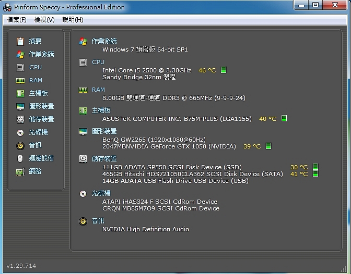The height and width of the screenshot is (274, 351).
Task: Click the ATAPI iHAS324 F CdRom line
Action: point(160,202)
